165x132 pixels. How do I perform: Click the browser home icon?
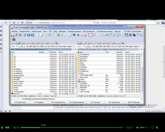tap(22, 22)
